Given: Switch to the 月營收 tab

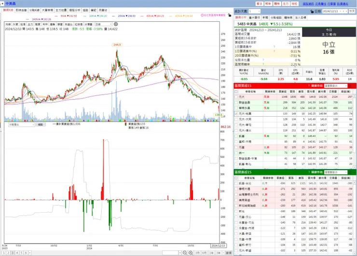Looking at the screenshot, I should point(103,10).
